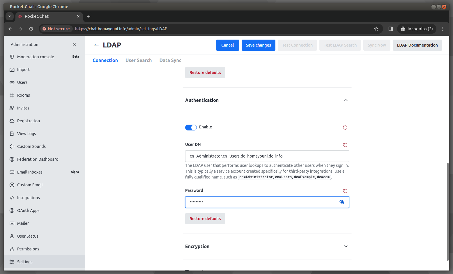453x274 pixels.
Task: Click the Rooms hash icon
Action: (12, 95)
